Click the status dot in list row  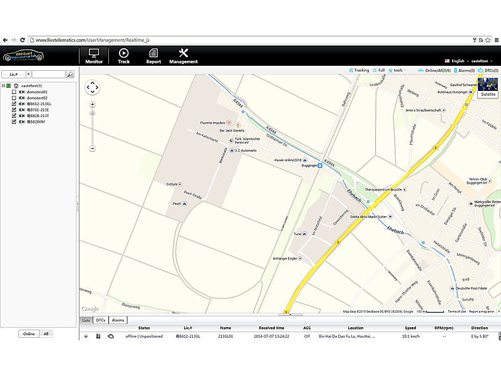point(86,336)
